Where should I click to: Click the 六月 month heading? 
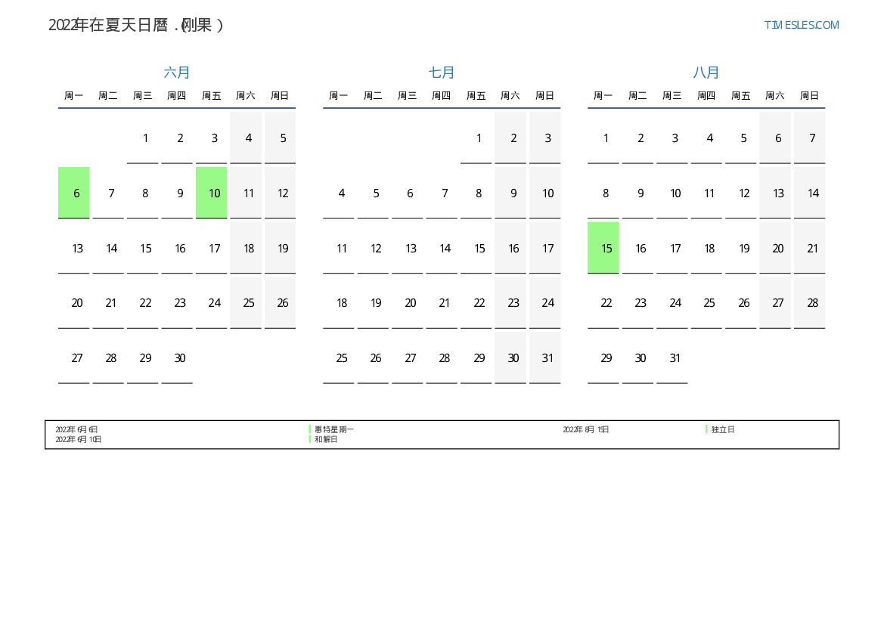pos(177,73)
